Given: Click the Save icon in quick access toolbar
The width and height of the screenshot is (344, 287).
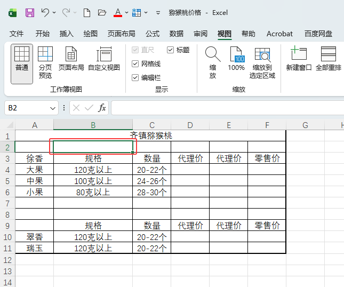Looking at the screenshot, I should 30,13.
